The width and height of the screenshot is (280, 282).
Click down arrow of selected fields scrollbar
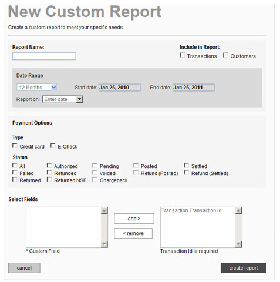[x=239, y=244]
